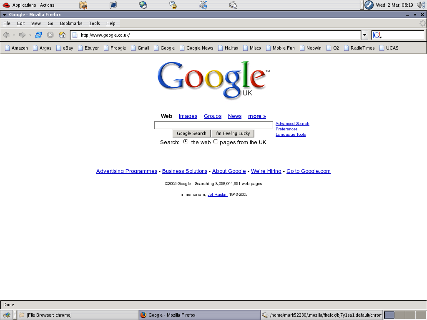
Task: Select the 'the web' search option
Action: [185, 141]
